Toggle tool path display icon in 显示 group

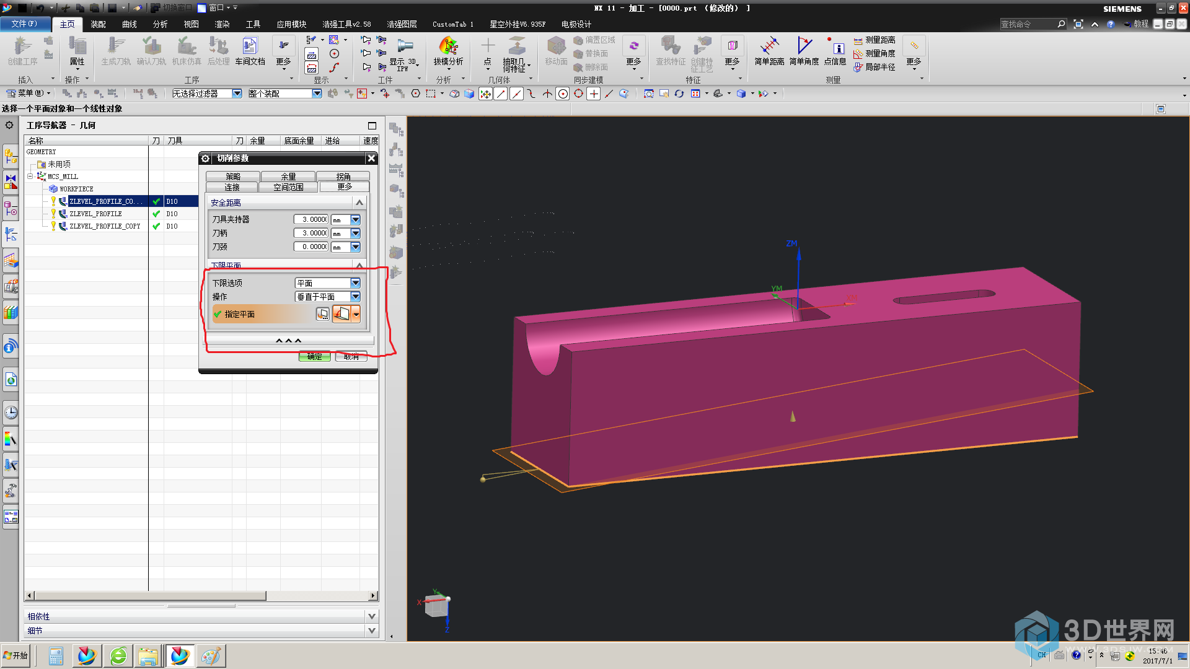tap(312, 40)
